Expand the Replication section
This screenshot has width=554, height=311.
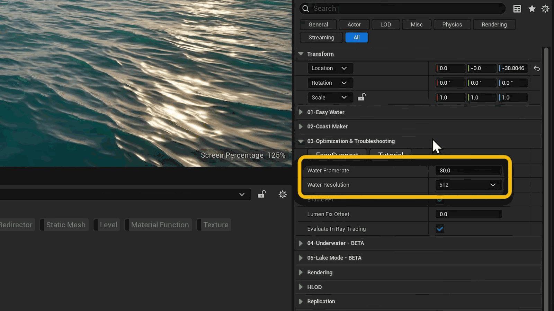click(x=301, y=301)
